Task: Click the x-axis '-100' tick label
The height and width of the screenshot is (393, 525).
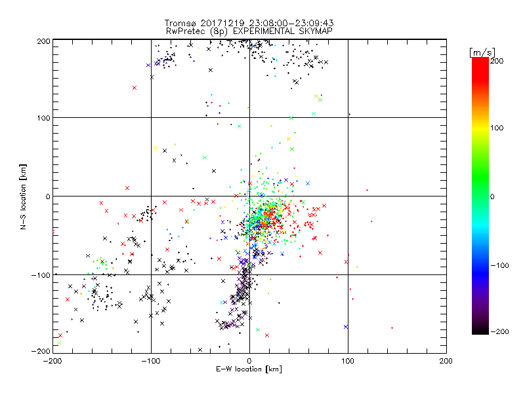Action: click(151, 361)
